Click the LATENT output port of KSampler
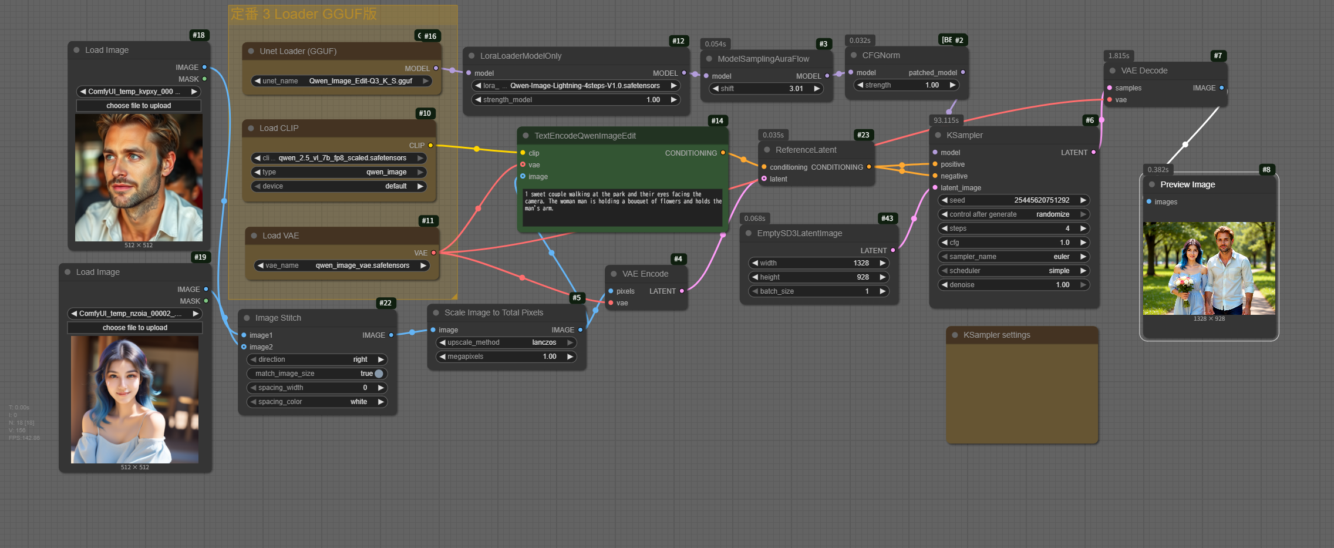The image size is (1334, 548). point(1093,153)
